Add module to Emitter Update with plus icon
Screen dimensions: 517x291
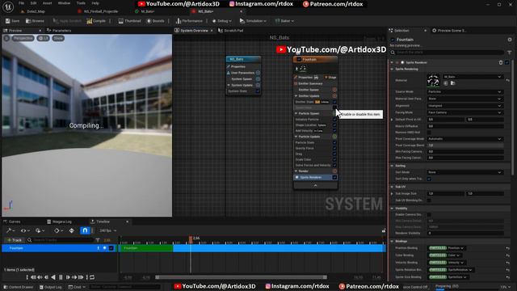pos(334,96)
